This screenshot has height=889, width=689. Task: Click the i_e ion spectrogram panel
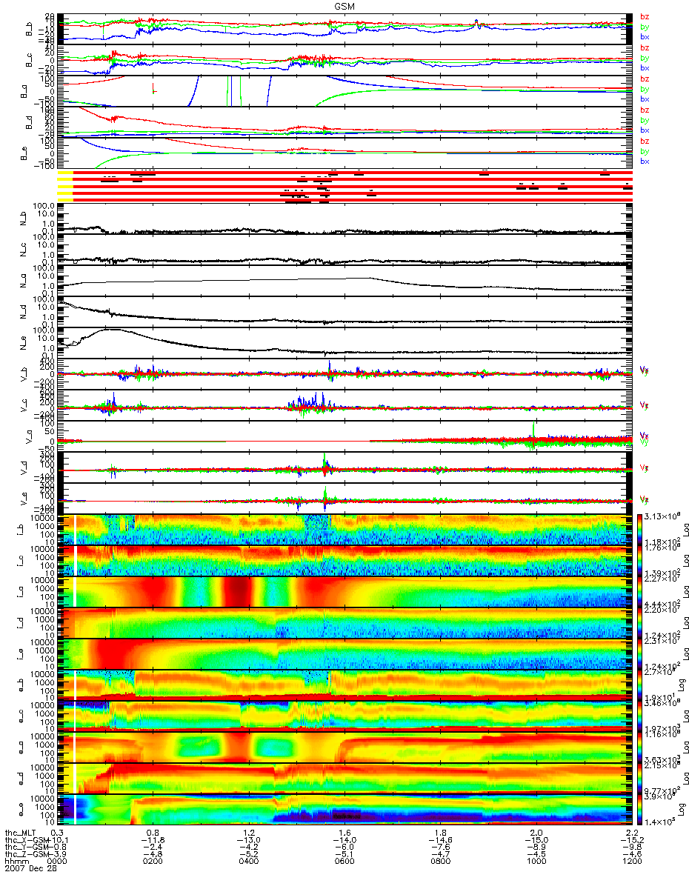click(x=345, y=654)
